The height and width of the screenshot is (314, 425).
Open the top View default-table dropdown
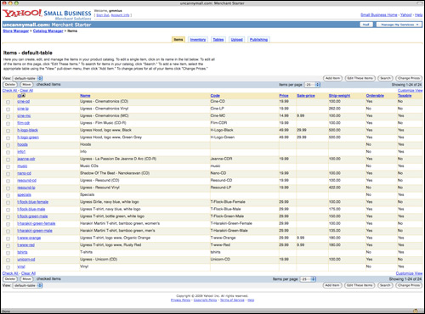pos(27,78)
